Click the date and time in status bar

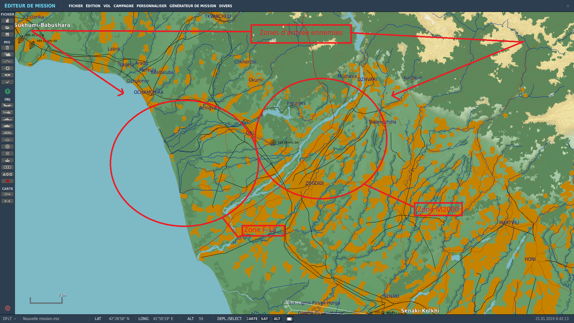pyautogui.click(x=552, y=319)
